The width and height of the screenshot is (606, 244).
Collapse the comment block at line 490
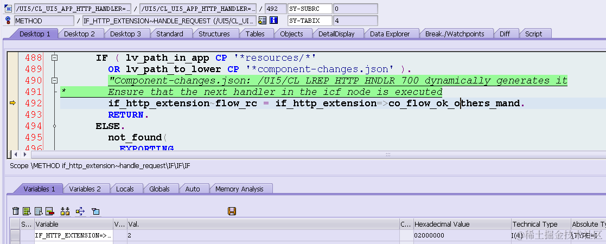(54, 80)
